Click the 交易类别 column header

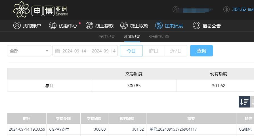coord(63,119)
